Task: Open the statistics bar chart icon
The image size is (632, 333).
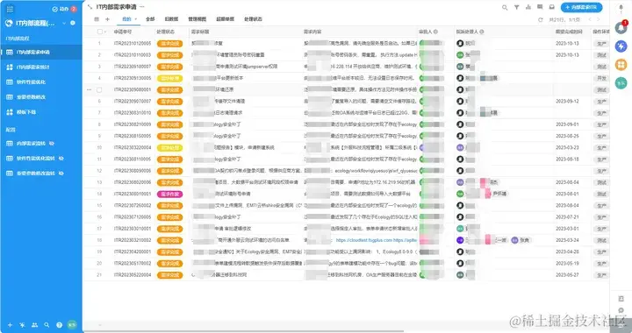Action: (528, 7)
